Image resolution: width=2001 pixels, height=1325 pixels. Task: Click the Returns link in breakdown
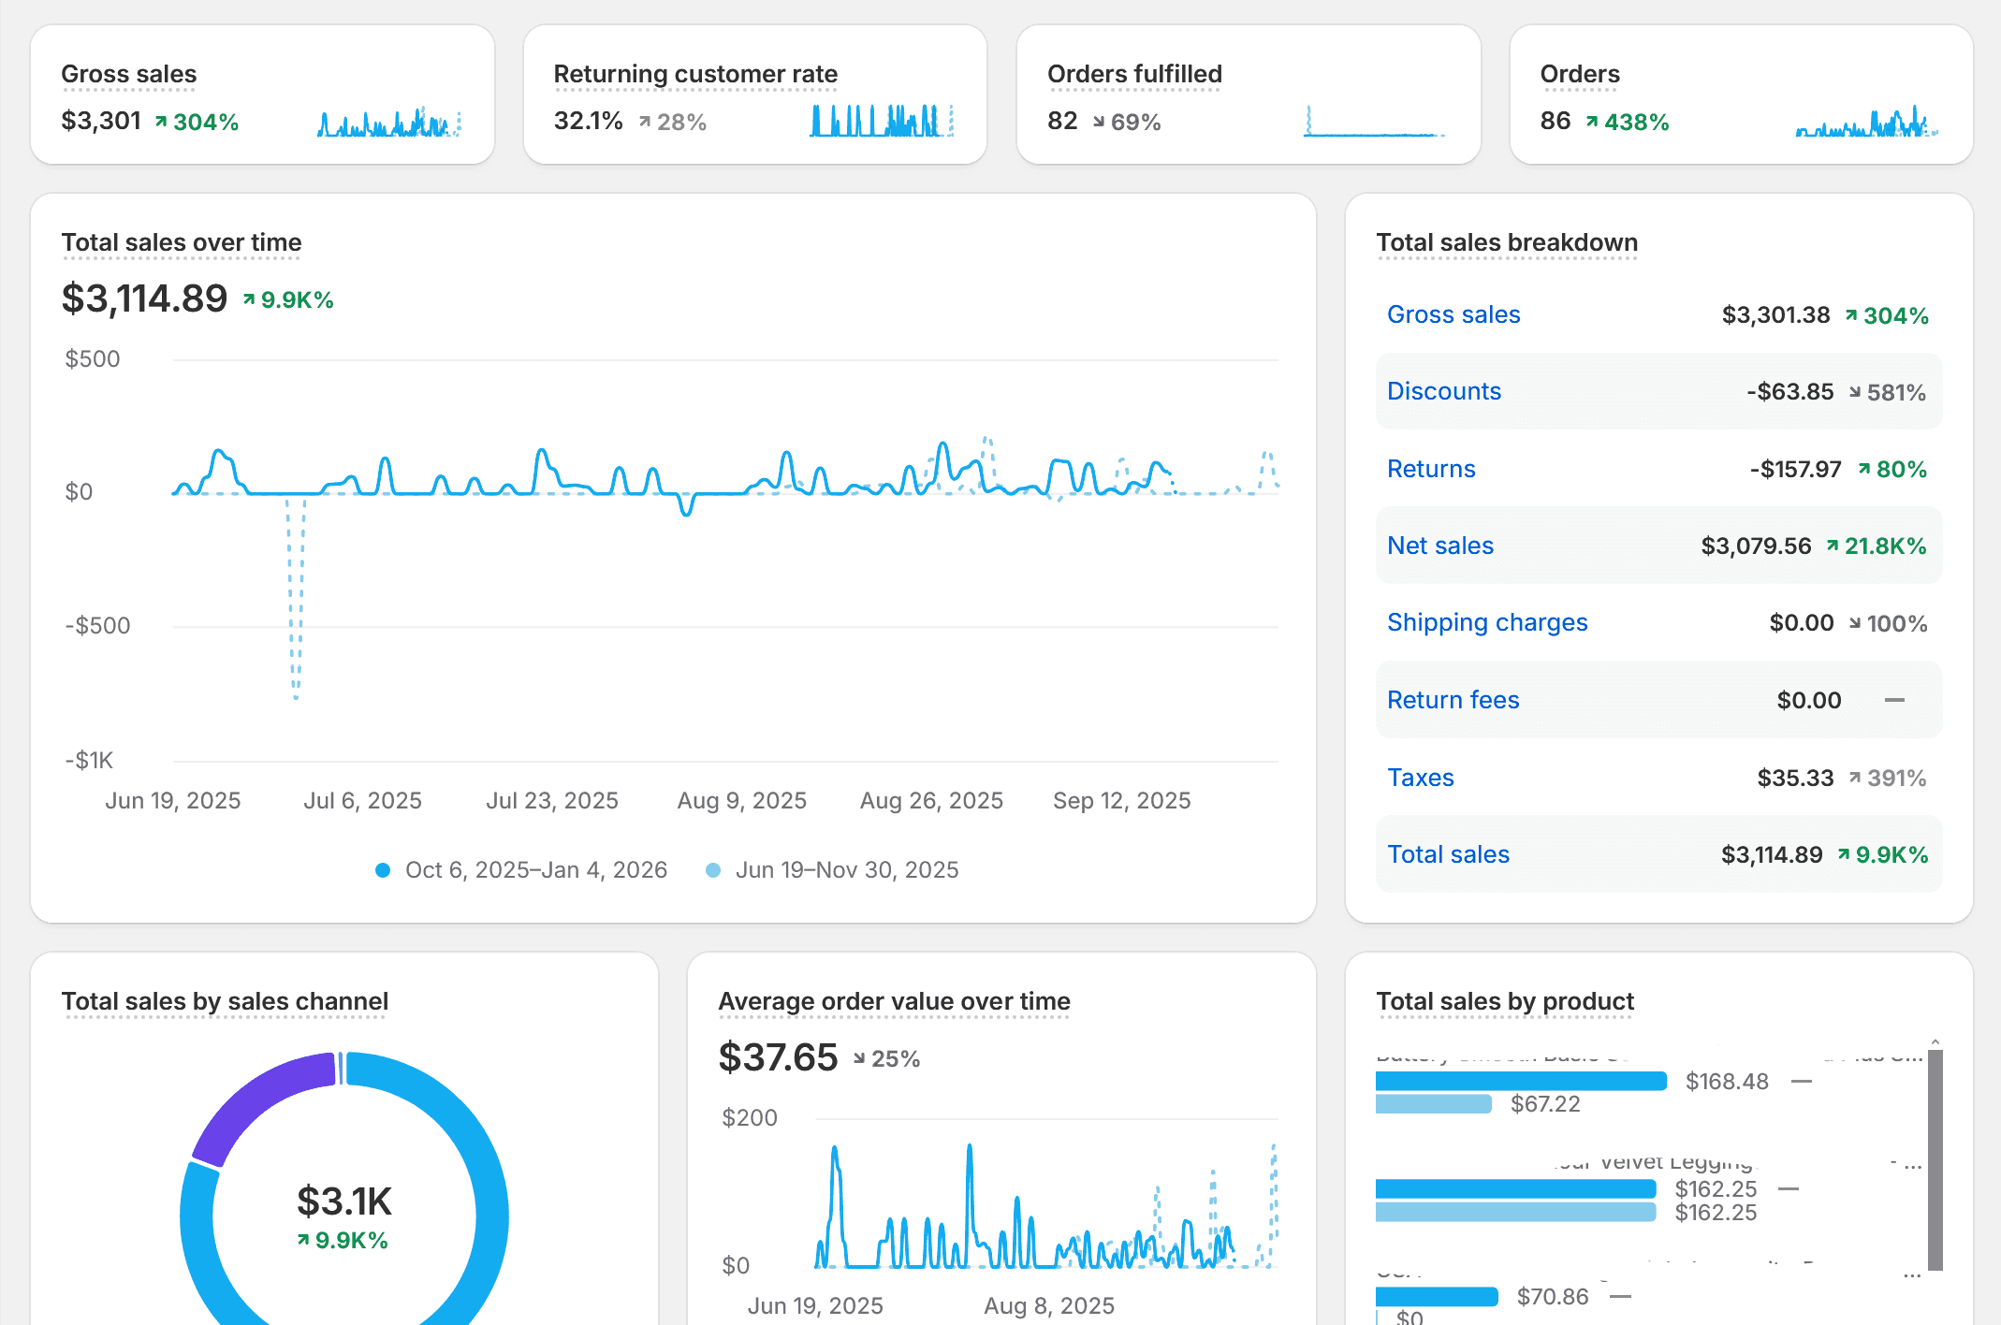pos(1430,469)
